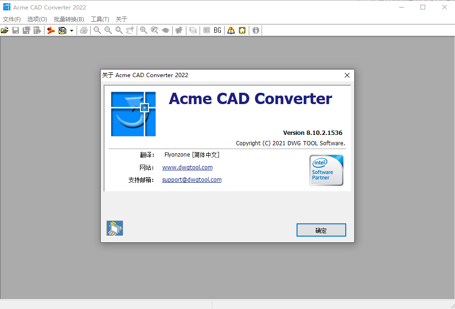The image size is (455, 309).
Task: Close the 关于 Acme CAD Converter dialog
Action: (x=347, y=75)
